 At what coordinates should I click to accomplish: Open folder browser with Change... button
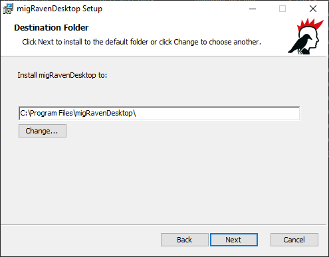(43, 131)
